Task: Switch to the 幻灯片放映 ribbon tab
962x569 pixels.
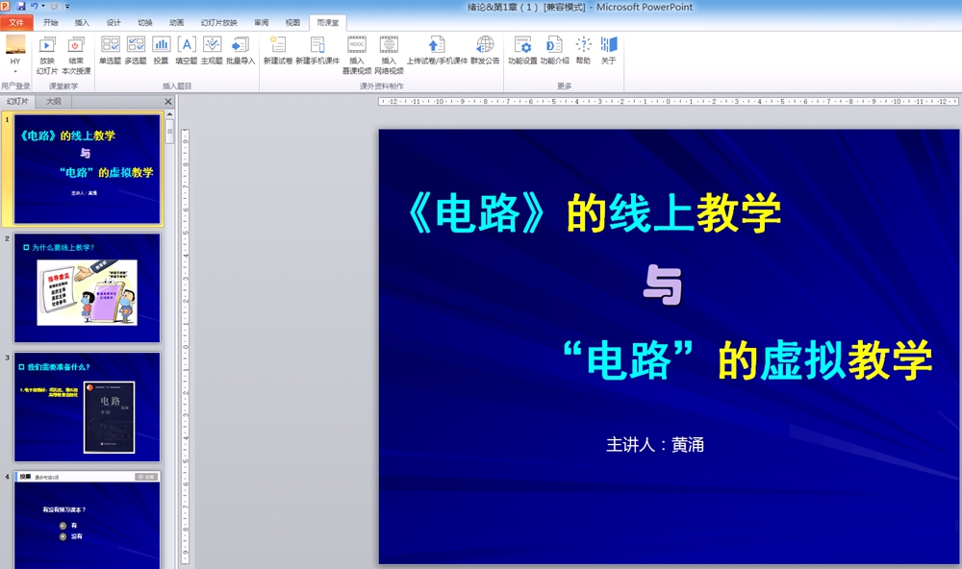Action: (218, 22)
